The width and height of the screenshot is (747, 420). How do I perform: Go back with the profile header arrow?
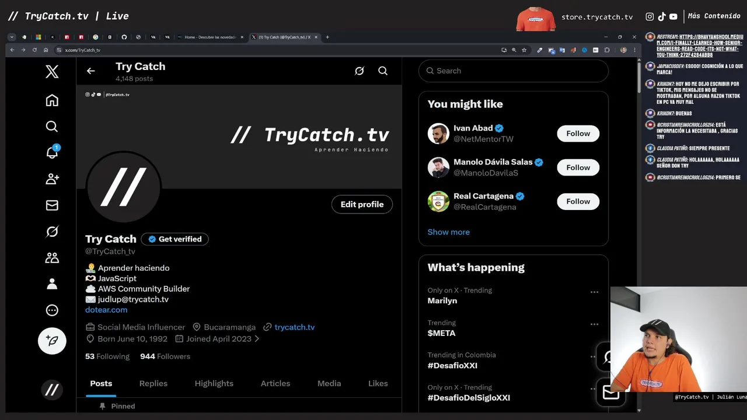point(90,71)
